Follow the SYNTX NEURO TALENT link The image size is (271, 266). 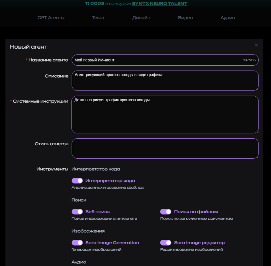pyautogui.click(x=160, y=4)
